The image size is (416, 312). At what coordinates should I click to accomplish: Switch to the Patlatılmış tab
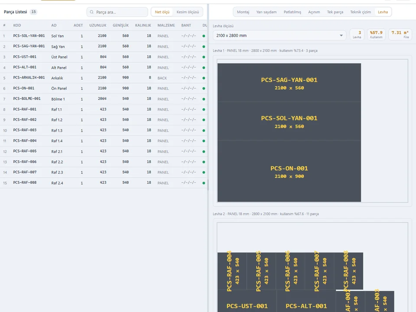pos(292,12)
